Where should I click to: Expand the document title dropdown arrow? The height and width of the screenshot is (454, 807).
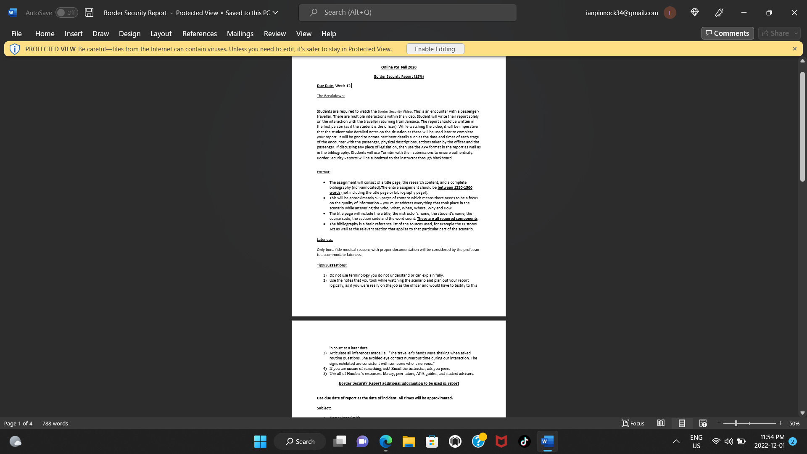(275, 13)
